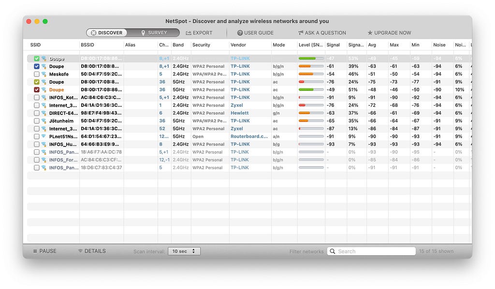The width and height of the screenshot is (495, 289).
Task: Click the signal level bar for Meskofe
Action: 311,74
